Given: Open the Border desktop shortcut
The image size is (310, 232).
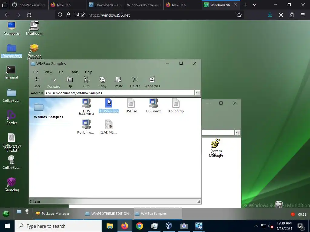Looking at the screenshot, I should [x=12, y=118].
